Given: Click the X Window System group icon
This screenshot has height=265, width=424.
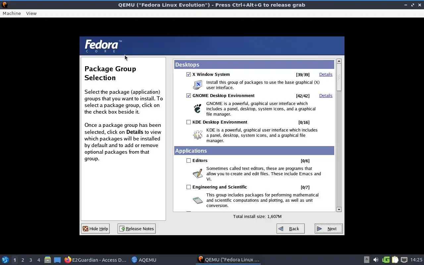Looking at the screenshot, I should click(x=197, y=85).
